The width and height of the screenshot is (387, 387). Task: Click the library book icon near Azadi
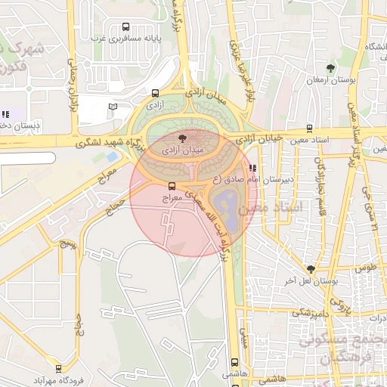(113, 107)
